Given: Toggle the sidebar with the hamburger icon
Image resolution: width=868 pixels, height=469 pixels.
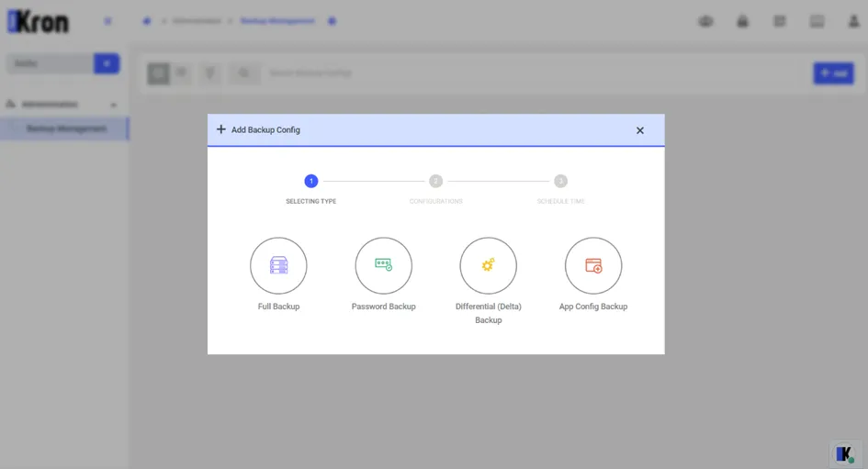Looking at the screenshot, I should pyautogui.click(x=107, y=22).
